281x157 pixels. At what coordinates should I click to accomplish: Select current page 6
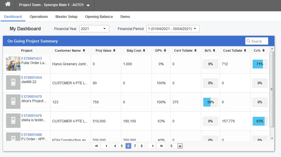coord(128,146)
